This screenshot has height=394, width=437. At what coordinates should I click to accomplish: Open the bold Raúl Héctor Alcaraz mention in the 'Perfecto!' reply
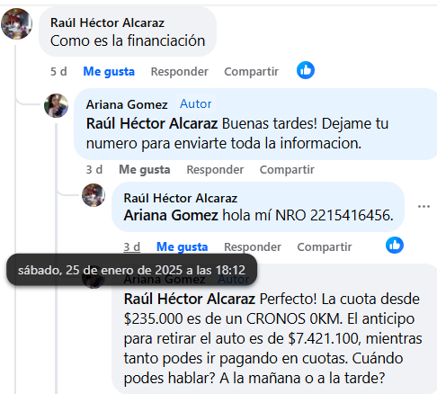pyautogui.click(x=190, y=299)
